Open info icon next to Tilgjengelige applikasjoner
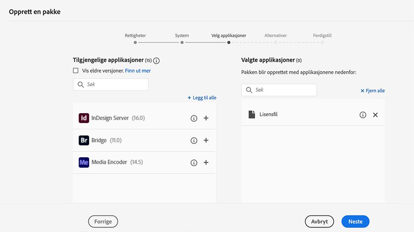 pos(156,61)
